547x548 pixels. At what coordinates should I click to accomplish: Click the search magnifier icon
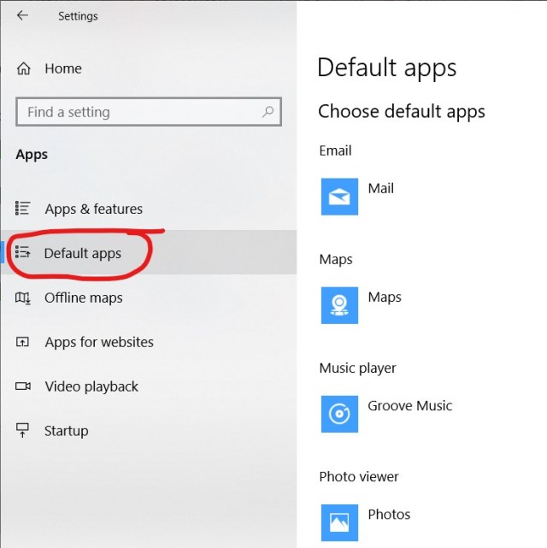pyautogui.click(x=268, y=112)
